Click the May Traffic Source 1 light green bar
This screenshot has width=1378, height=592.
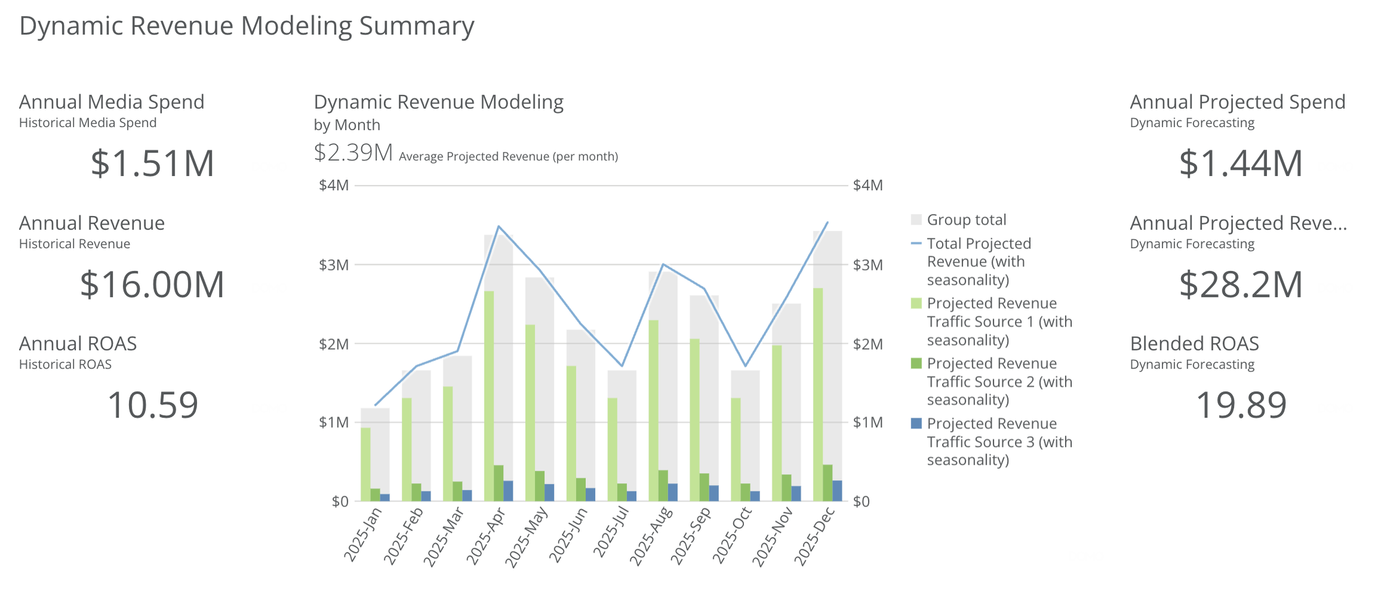[530, 413]
